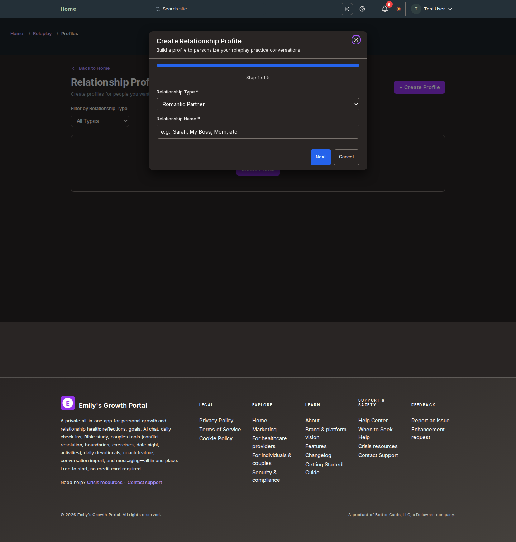
Task: Cancel the profile creation dialog
Action: click(346, 157)
